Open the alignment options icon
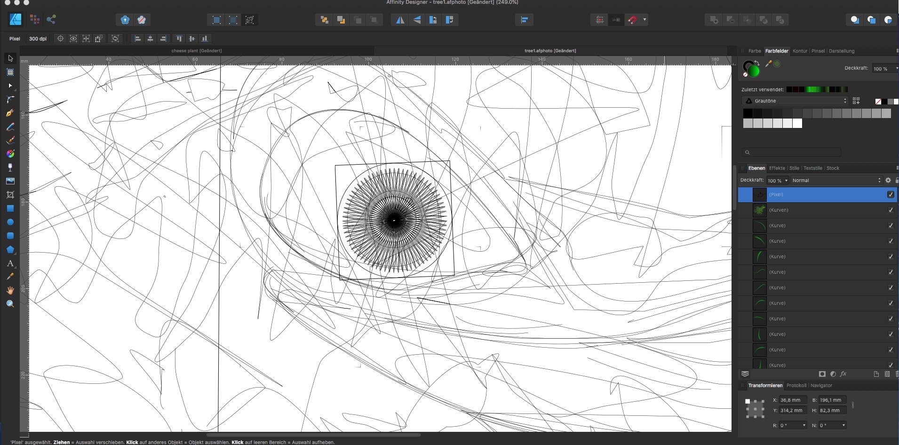 [x=524, y=20]
